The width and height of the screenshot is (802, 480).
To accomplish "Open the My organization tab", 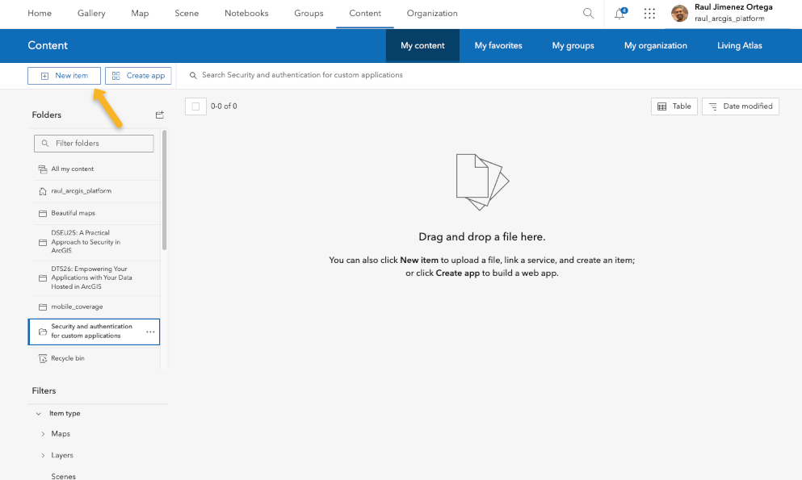I will click(656, 45).
